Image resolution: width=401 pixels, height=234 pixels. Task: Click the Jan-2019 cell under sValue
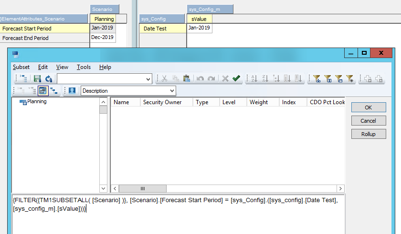pos(200,28)
